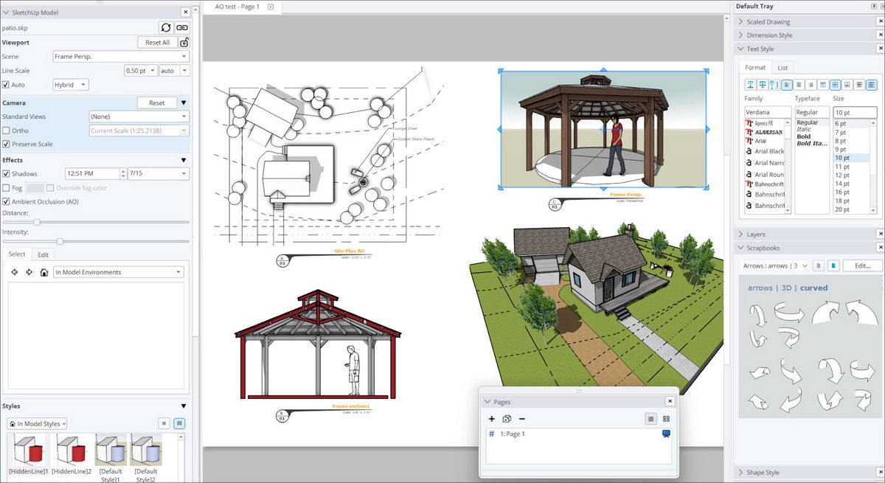
Task: Disable the Ambient Occlusion checkbox
Action: pyautogui.click(x=7, y=201)
